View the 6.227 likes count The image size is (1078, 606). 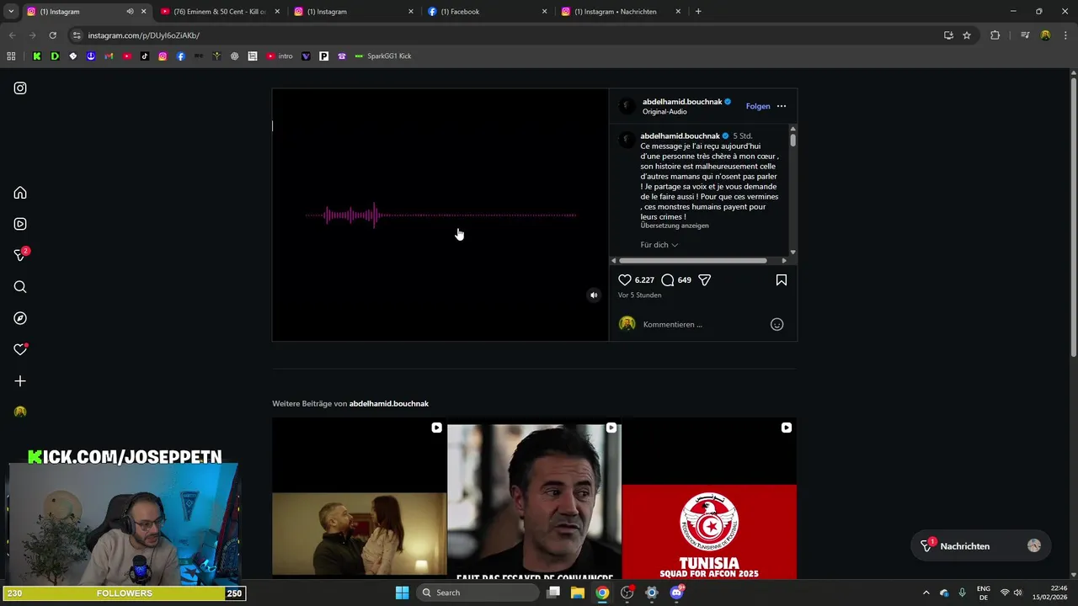pyautogui.click(x=644, y=280)
